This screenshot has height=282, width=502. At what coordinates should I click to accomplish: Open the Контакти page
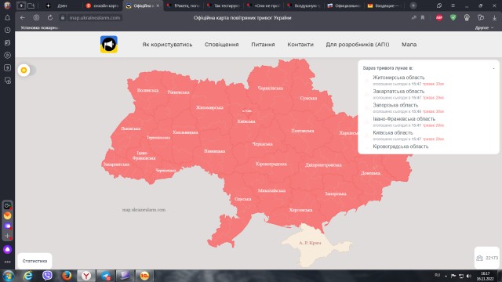[300, 45]
